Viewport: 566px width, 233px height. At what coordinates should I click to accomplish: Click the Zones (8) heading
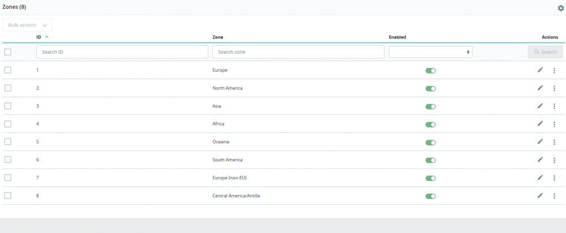tap(14, 7)
